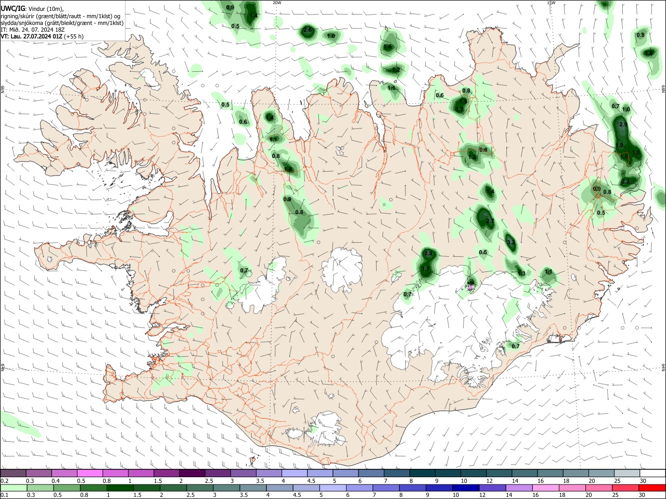Click the 3.2 precipitation value

[x=510, y=242]
